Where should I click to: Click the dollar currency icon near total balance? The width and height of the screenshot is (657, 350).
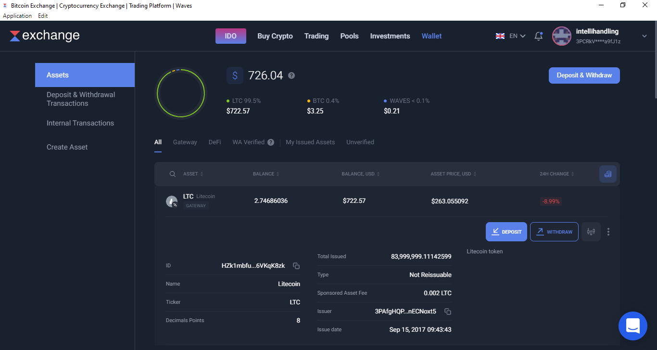tap(235, 75)
